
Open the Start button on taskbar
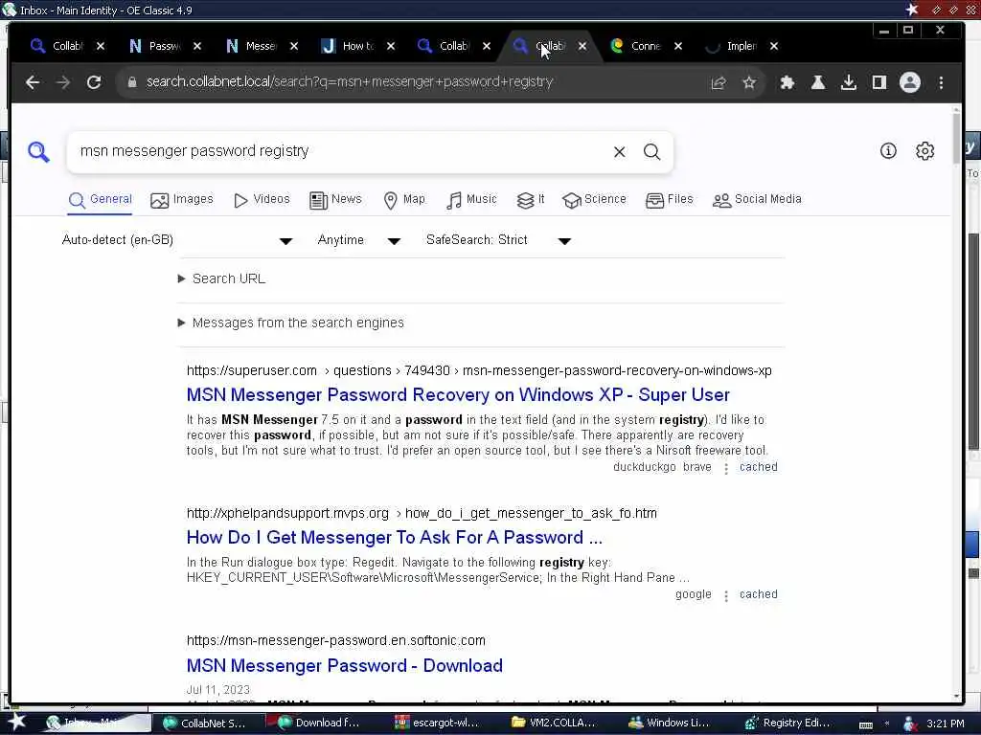pos(17,723)
